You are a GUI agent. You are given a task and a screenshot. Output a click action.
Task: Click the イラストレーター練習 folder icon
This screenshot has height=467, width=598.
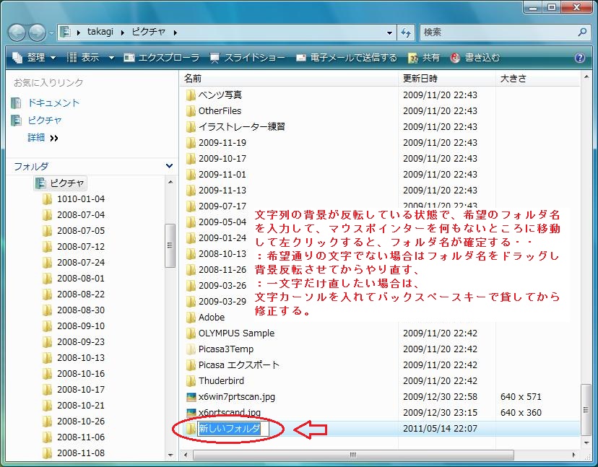point(191,127)
